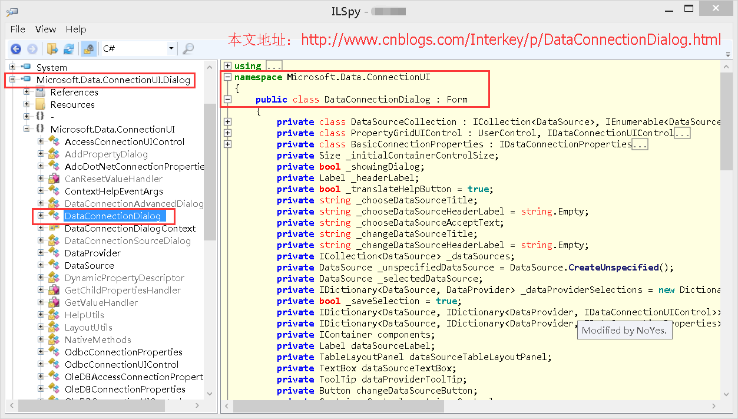
Task: Collapse the Microsoft.Data.ConnectionUI.Dialog assembly node
Action: tap(12, 79)
